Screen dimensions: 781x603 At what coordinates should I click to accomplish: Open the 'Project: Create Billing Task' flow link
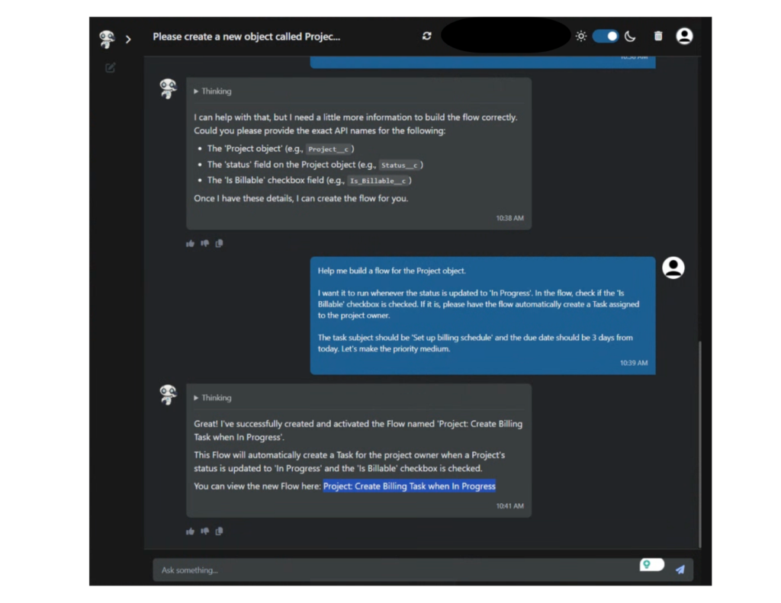409,486
